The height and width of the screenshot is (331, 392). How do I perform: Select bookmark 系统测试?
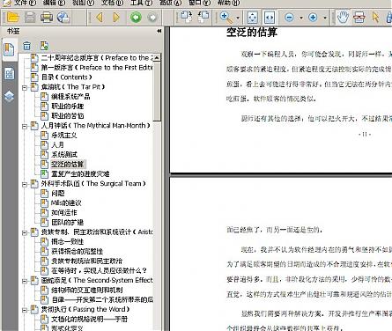pyautogui.click(x=64, y=155)
